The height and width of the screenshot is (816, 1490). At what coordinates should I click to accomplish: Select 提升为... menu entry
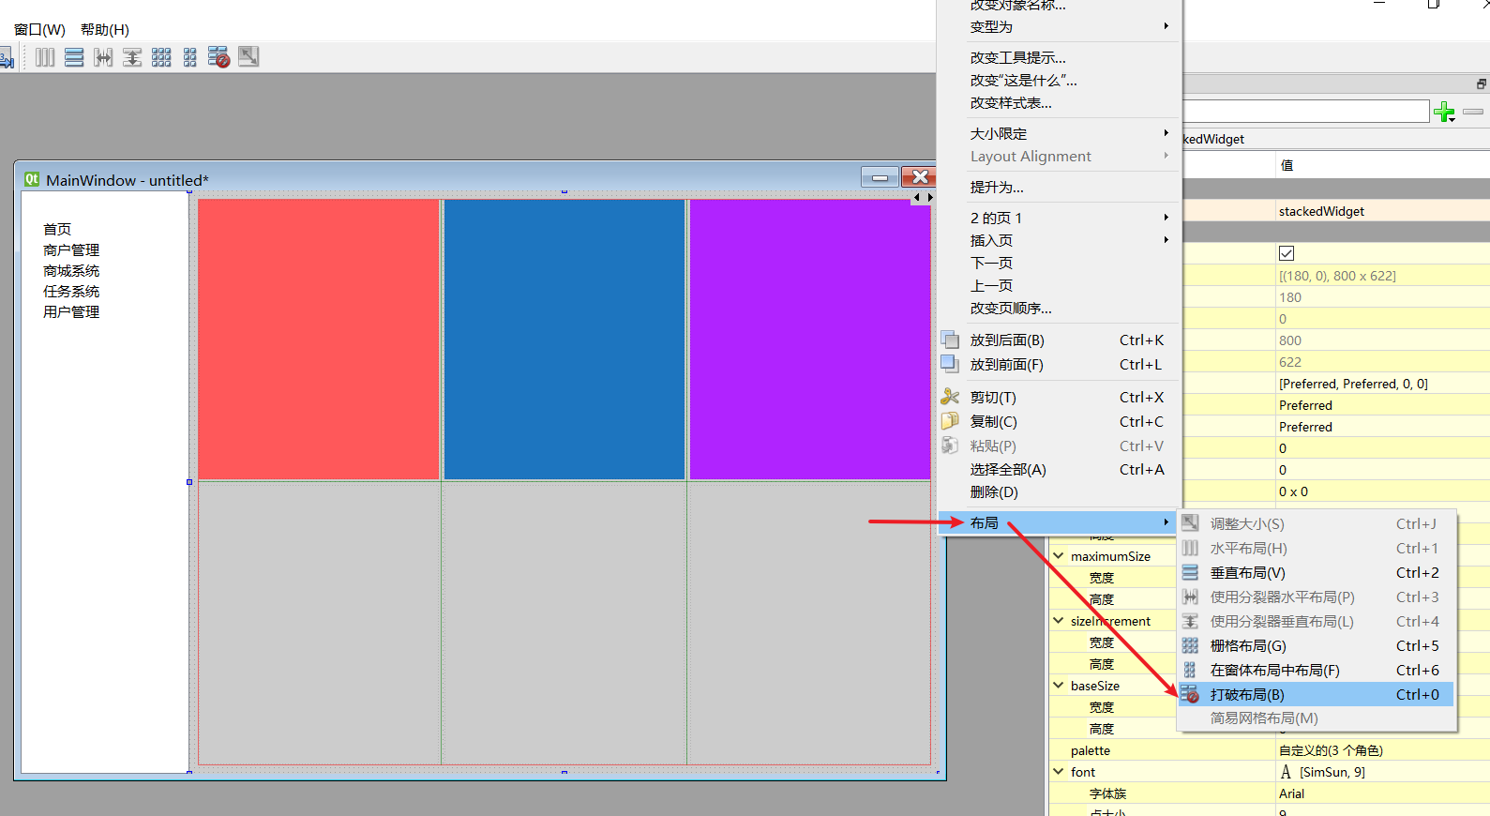click(x=1058, y=188)
